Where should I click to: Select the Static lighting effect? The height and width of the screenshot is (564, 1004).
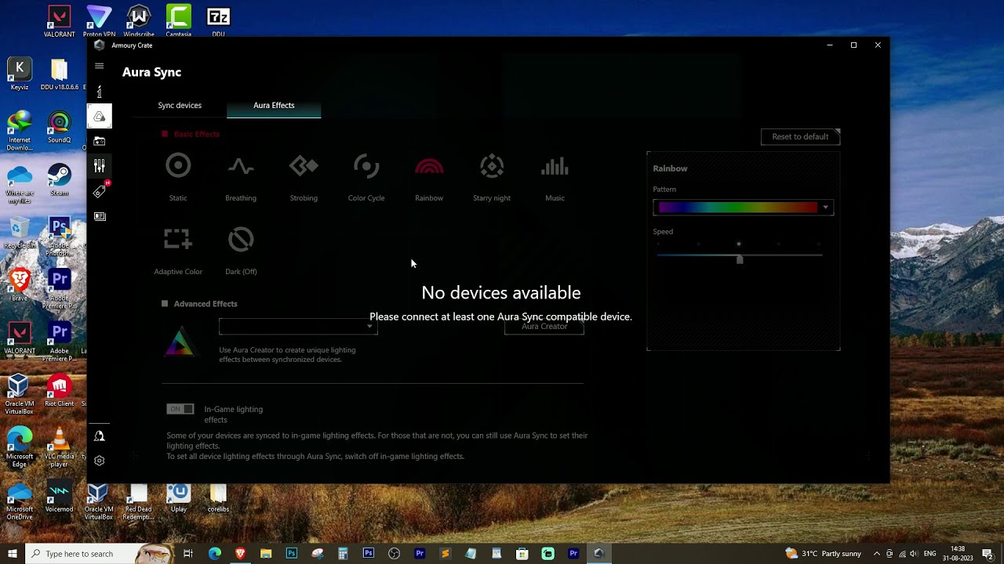(178, 177)
